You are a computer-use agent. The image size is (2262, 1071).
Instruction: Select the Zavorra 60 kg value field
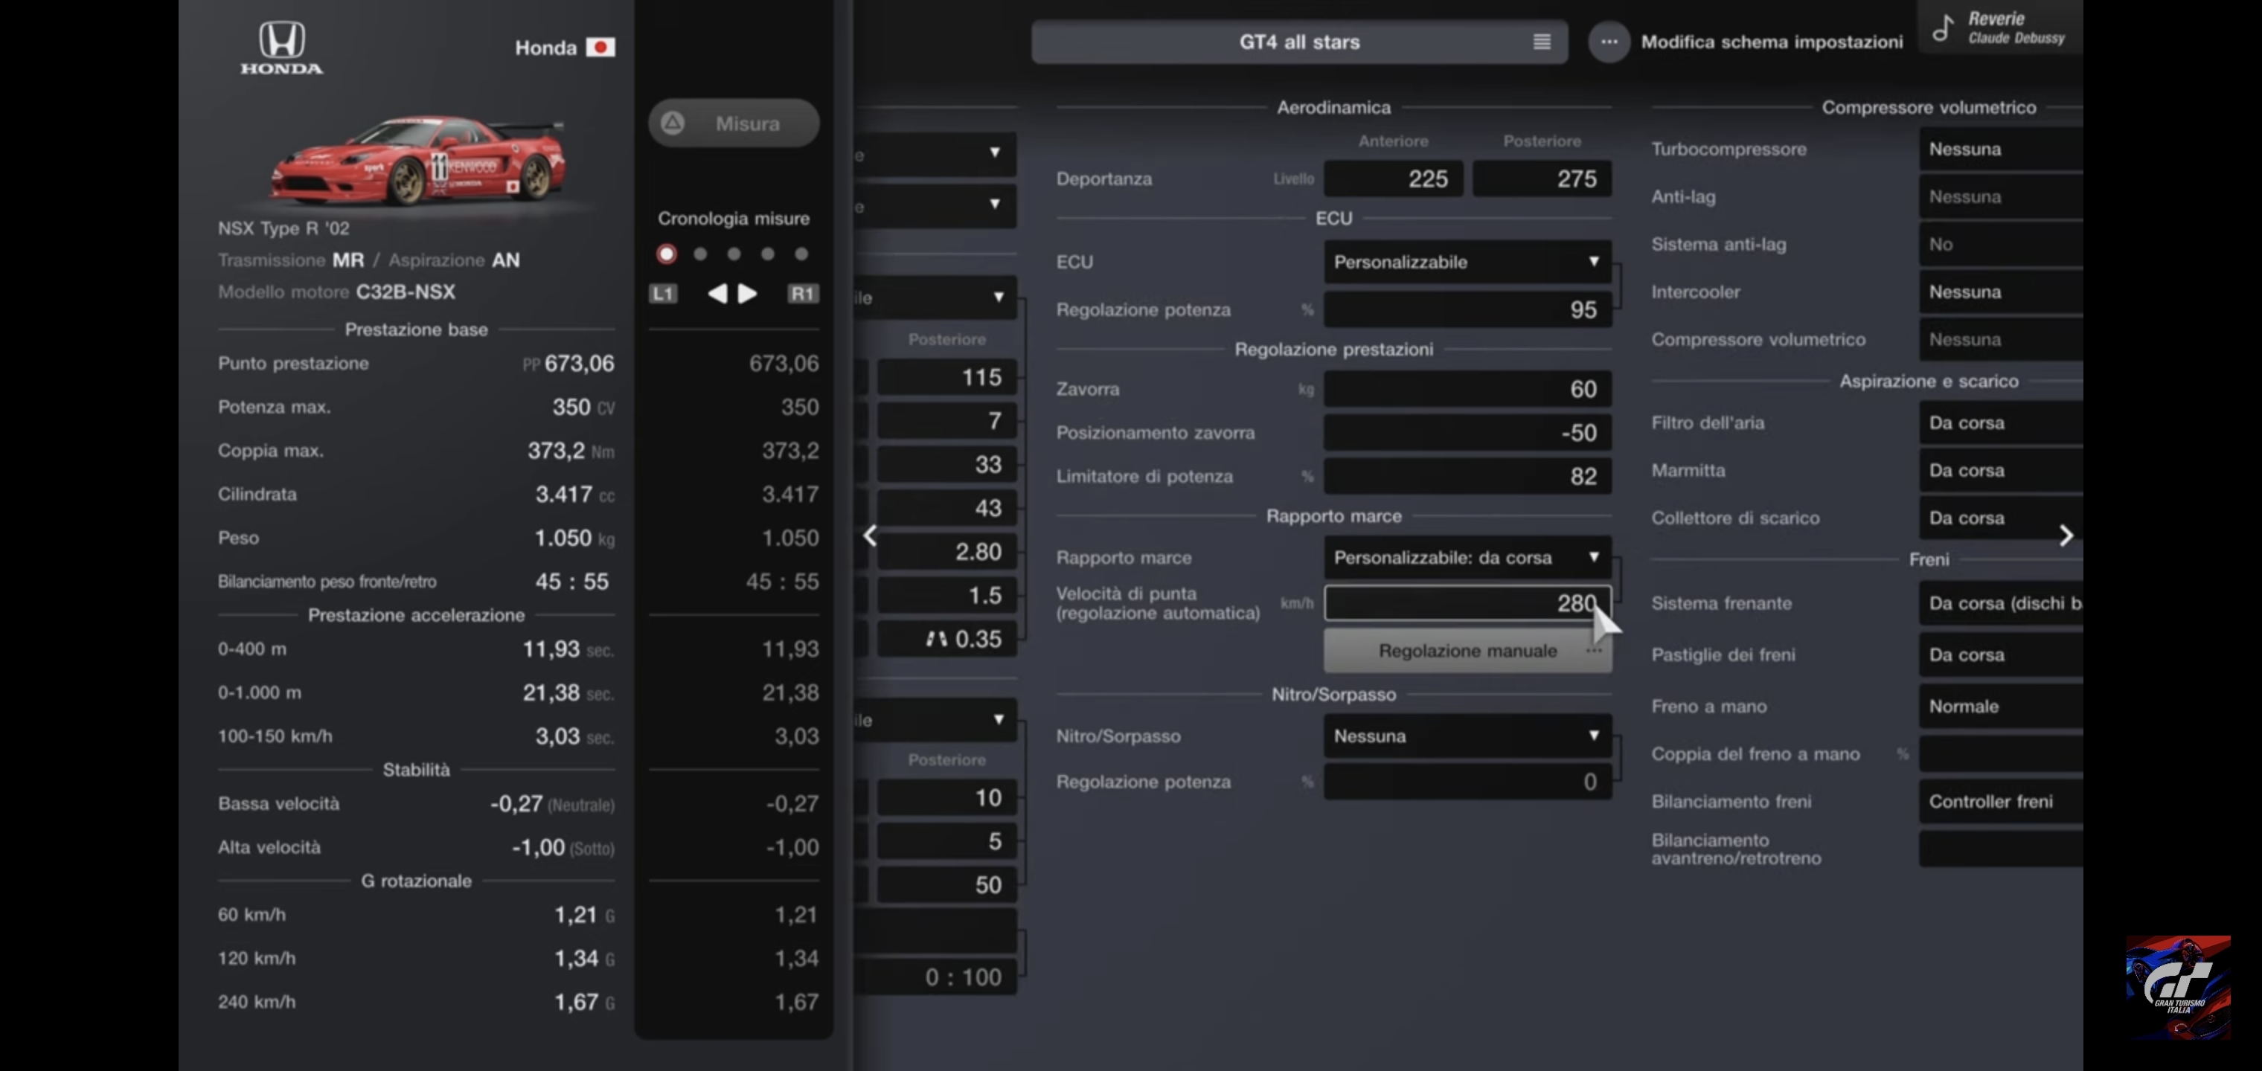[x=1467, y=389]
